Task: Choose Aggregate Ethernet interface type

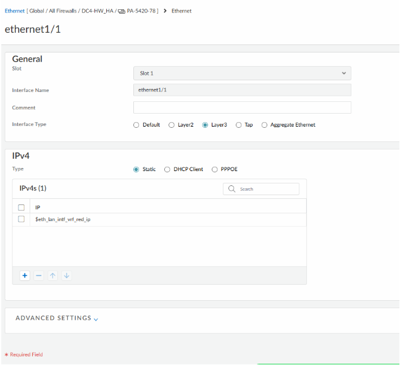Action: click(264, 125)
